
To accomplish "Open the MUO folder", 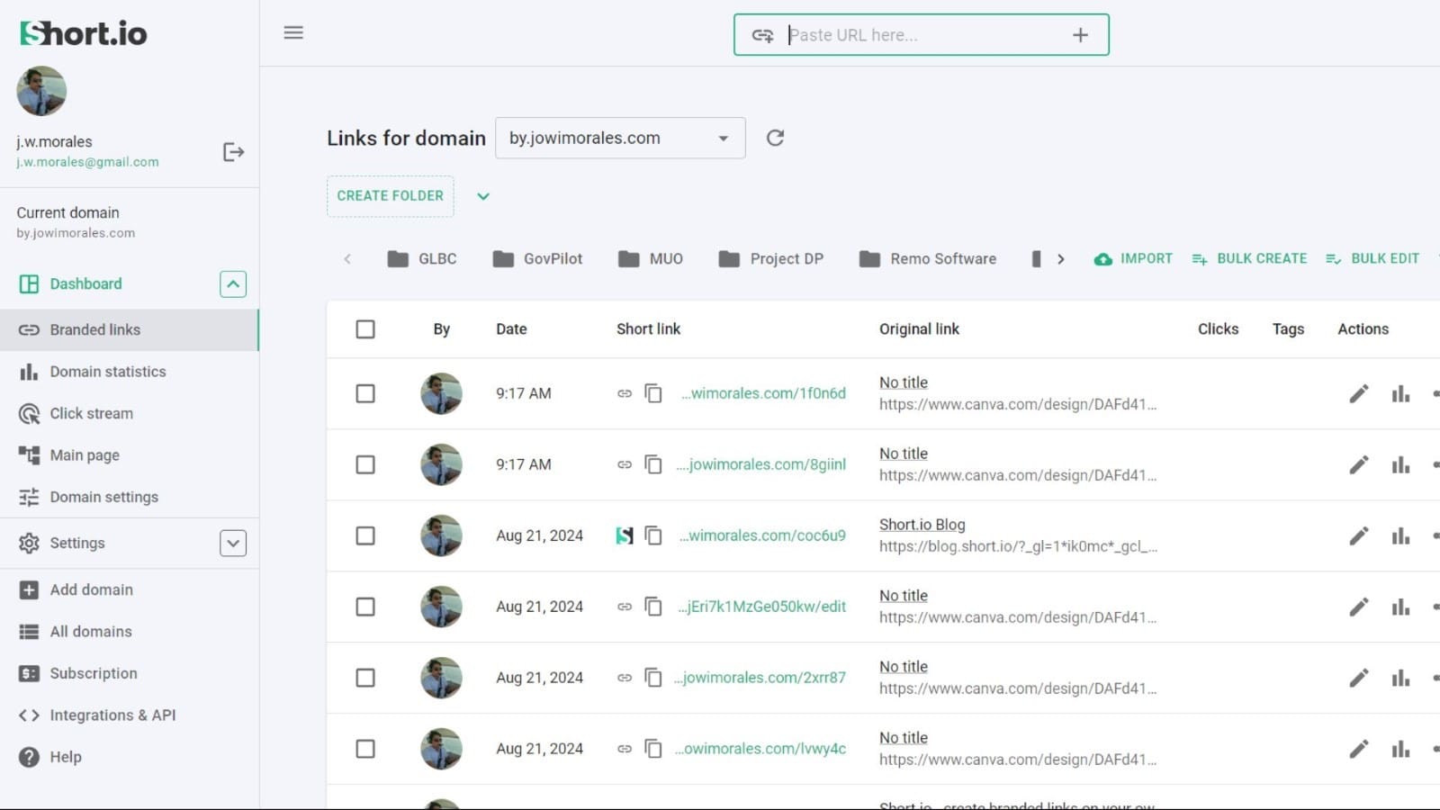I will pyautogui.click(x=651, y=259).
